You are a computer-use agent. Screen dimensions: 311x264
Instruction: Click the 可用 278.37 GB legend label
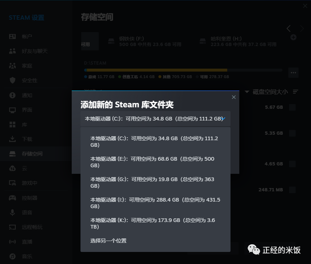pyautogui.click(x=214, y=77)
